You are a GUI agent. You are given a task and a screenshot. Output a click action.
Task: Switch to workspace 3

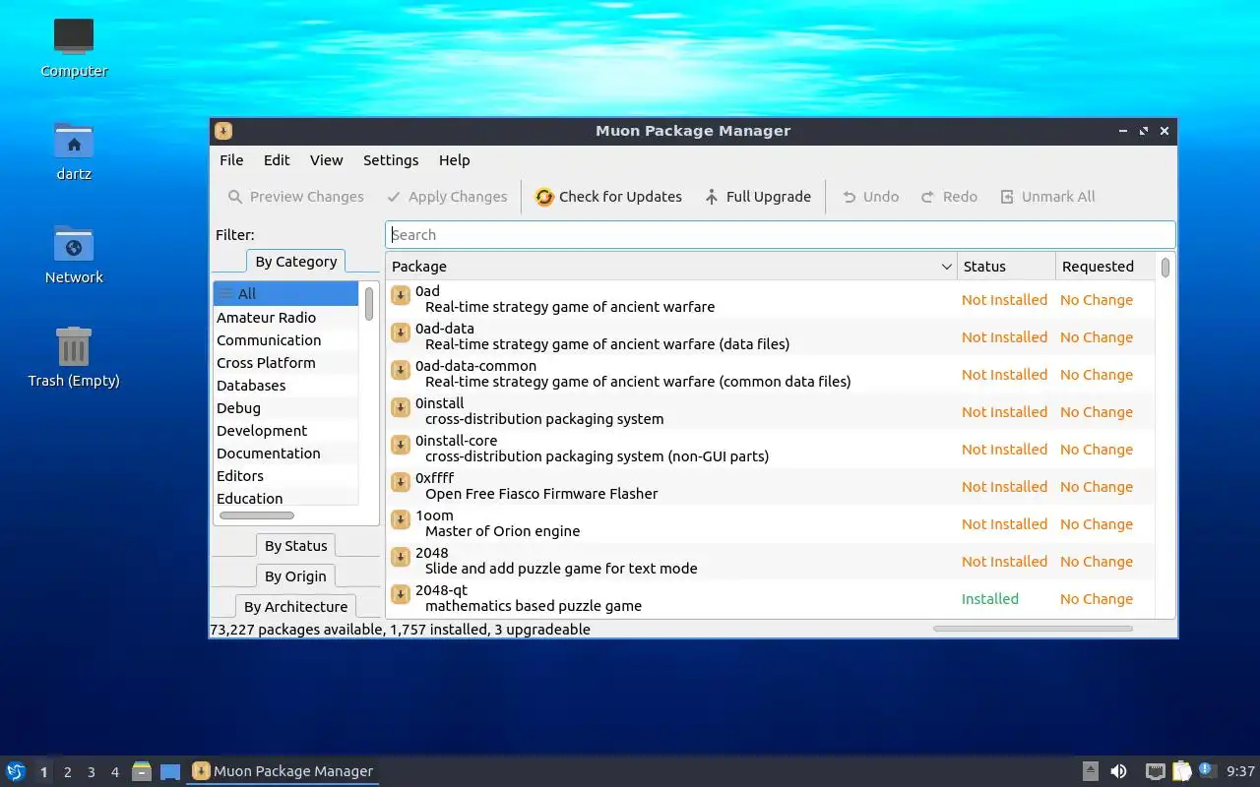(92, 772)
